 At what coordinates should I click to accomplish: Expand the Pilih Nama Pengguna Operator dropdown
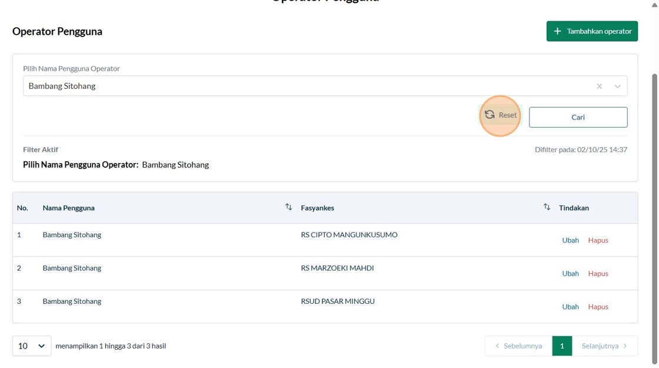(x=617, y=86)
